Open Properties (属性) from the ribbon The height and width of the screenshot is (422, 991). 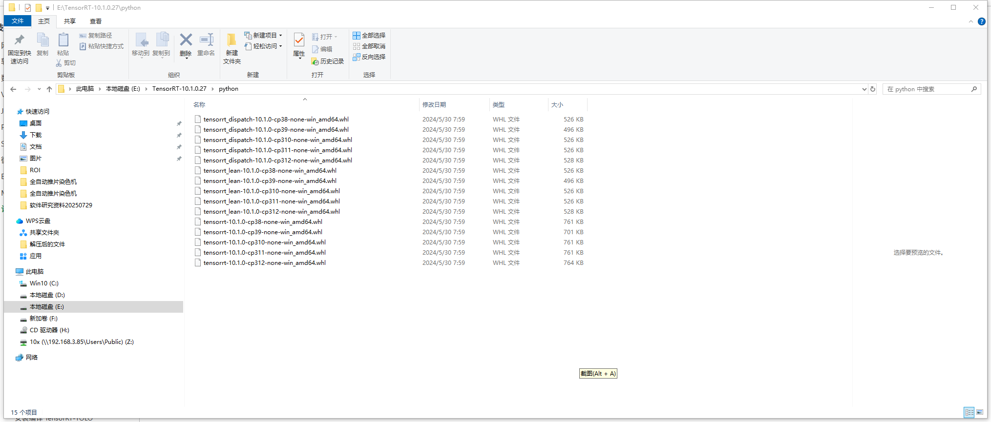pyautogui.click(x=299, y=40)
